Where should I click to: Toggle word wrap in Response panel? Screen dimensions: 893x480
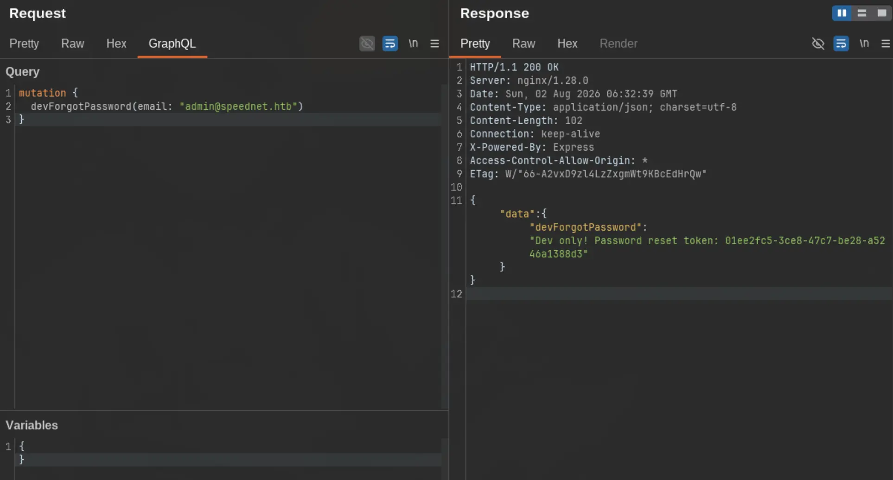point(841,44)
